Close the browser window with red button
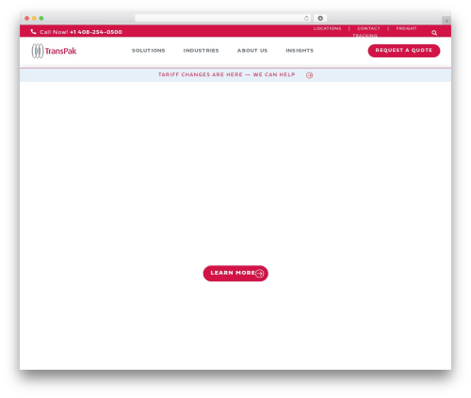This screenshot has width=471, height=398. click(x=27, y=18)
